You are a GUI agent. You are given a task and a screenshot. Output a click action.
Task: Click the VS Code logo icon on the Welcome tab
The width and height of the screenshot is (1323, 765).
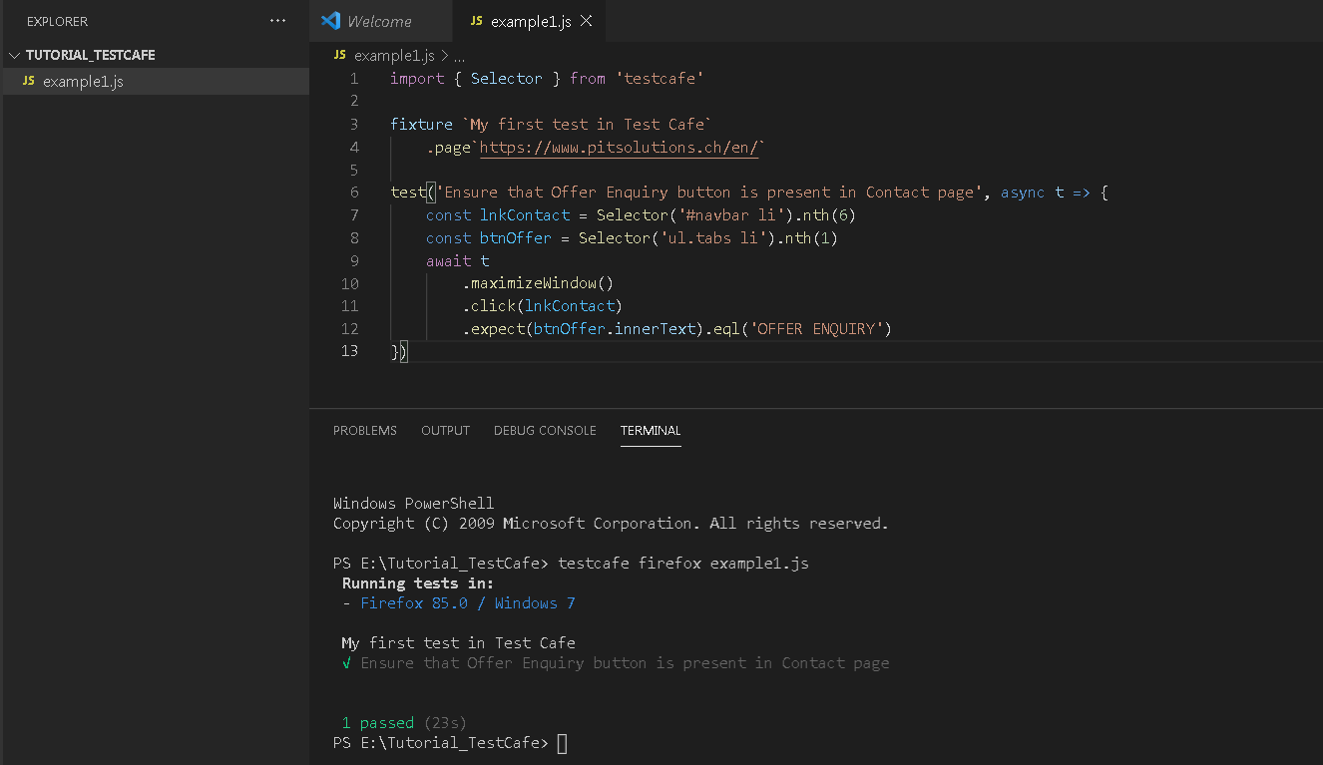click(331, 21)
